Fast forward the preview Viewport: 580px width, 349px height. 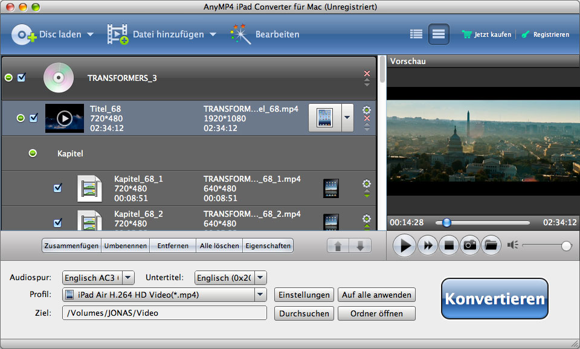click(x=428, y=245)
